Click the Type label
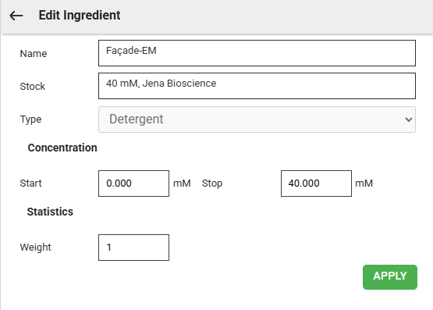This screenshot has width=433, height=310. [x=30, y=119]
